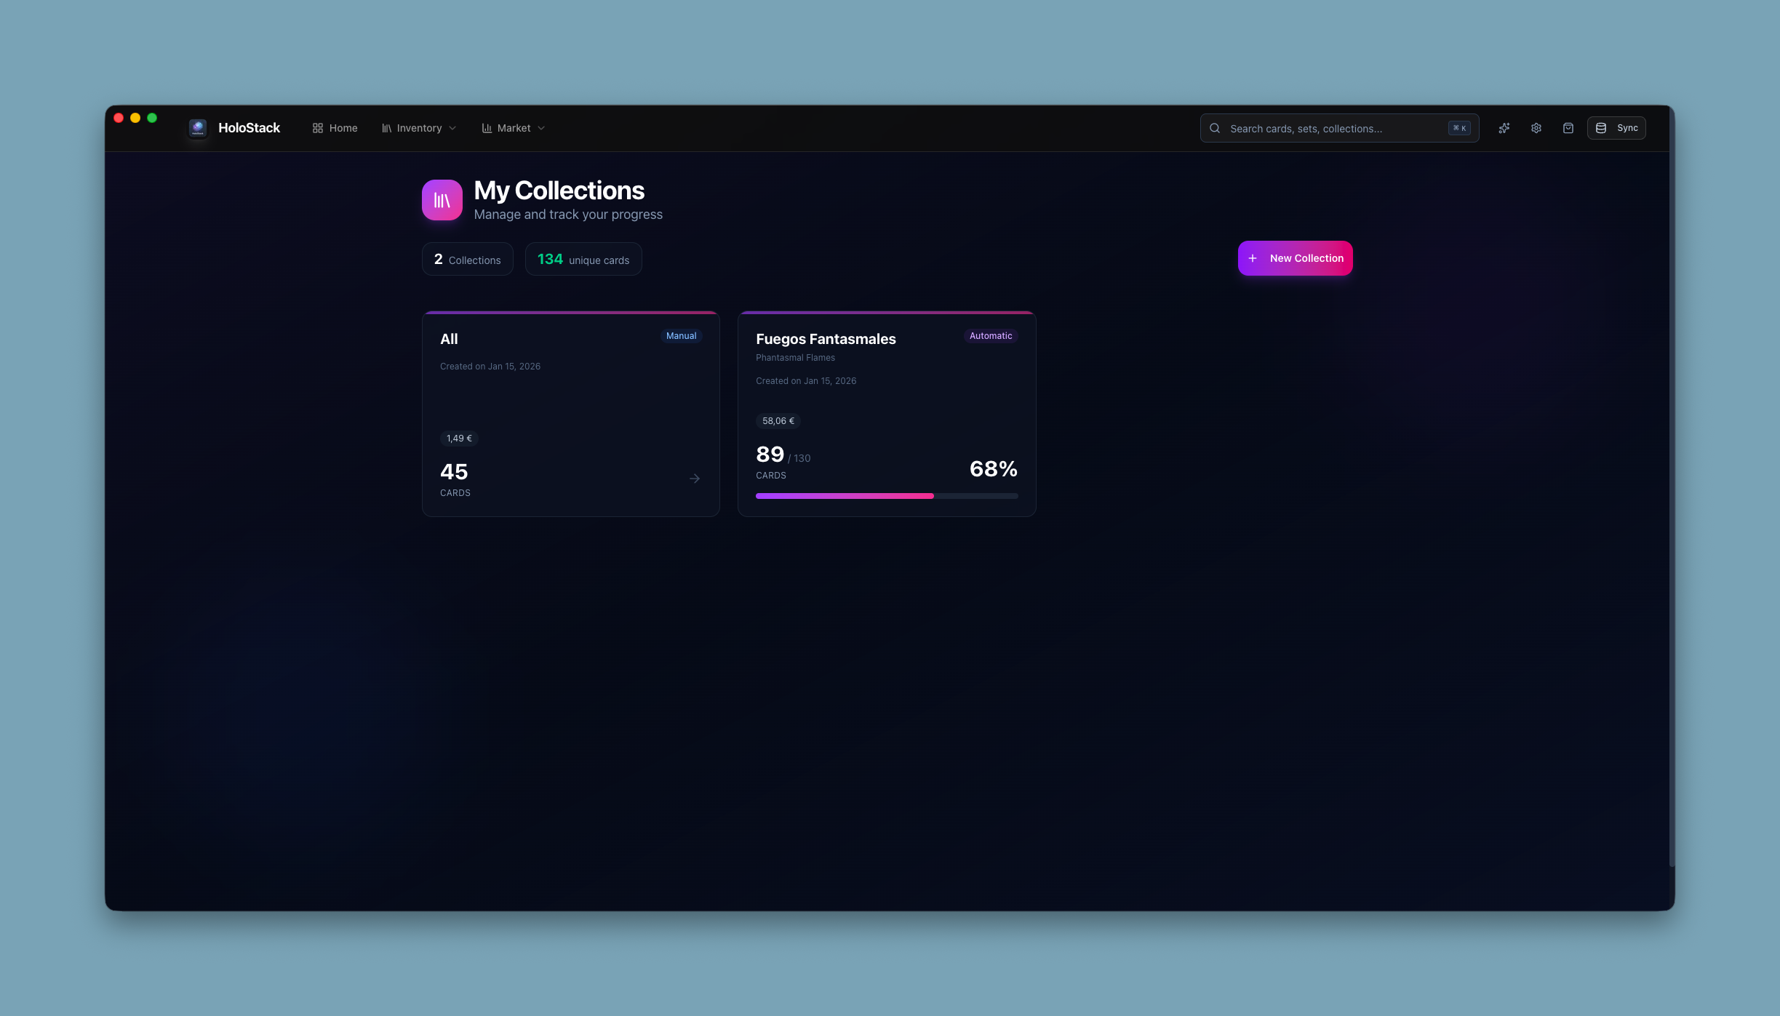Click the plus icon on New Collection
This screenshot has width=1780, height=1016.
point(1253,258)
